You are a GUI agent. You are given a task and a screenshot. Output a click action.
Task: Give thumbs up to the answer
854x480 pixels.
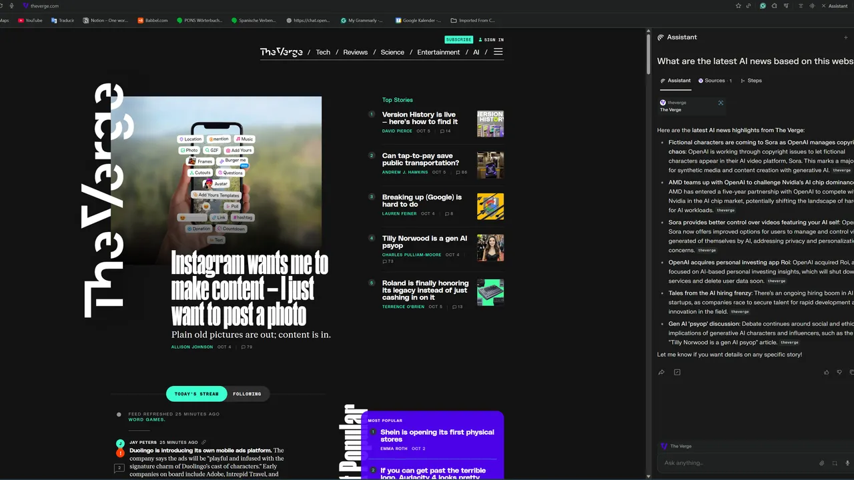tap(827, 372)
